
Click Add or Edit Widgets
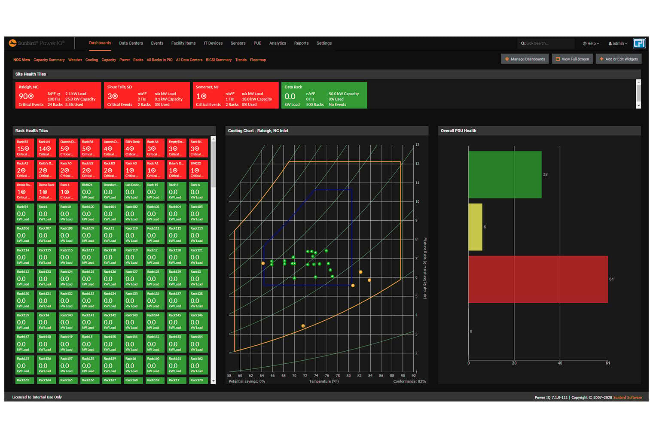point(618,59)
